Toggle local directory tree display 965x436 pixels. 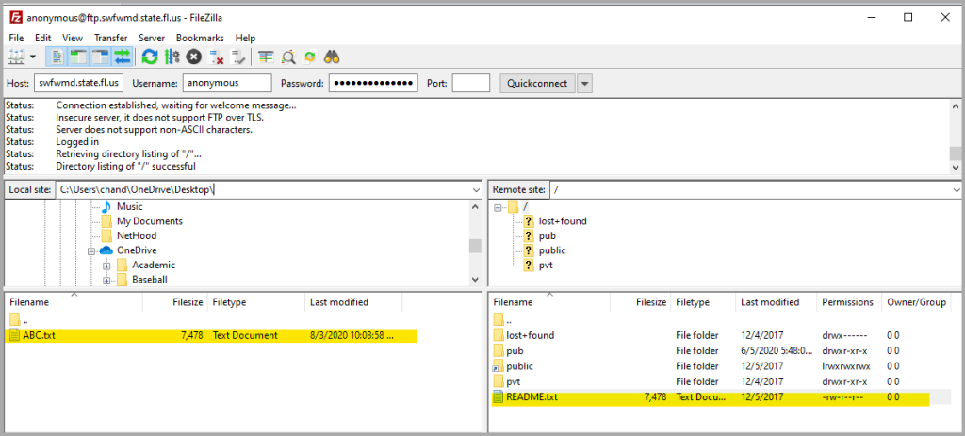point(77,57)
